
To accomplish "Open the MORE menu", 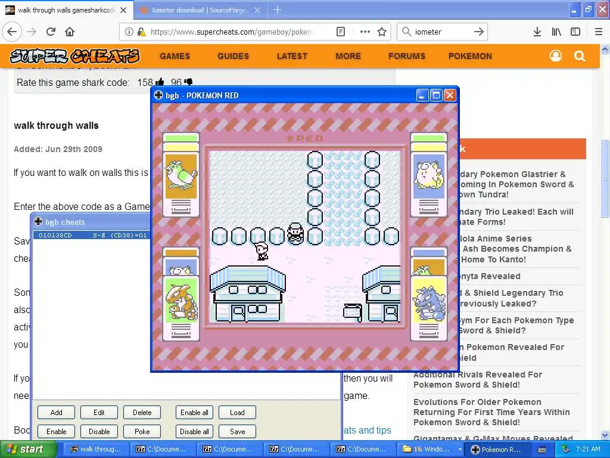I will (x=348, y=56).
